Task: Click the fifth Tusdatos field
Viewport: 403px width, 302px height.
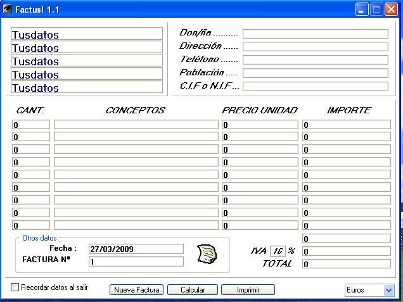Action: coord(87,87)
